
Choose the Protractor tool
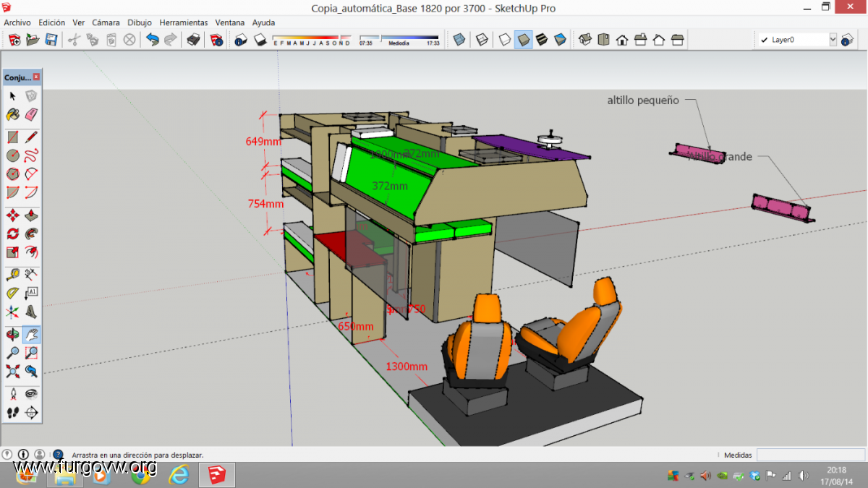pyautogui.click(x=13, y=293)
